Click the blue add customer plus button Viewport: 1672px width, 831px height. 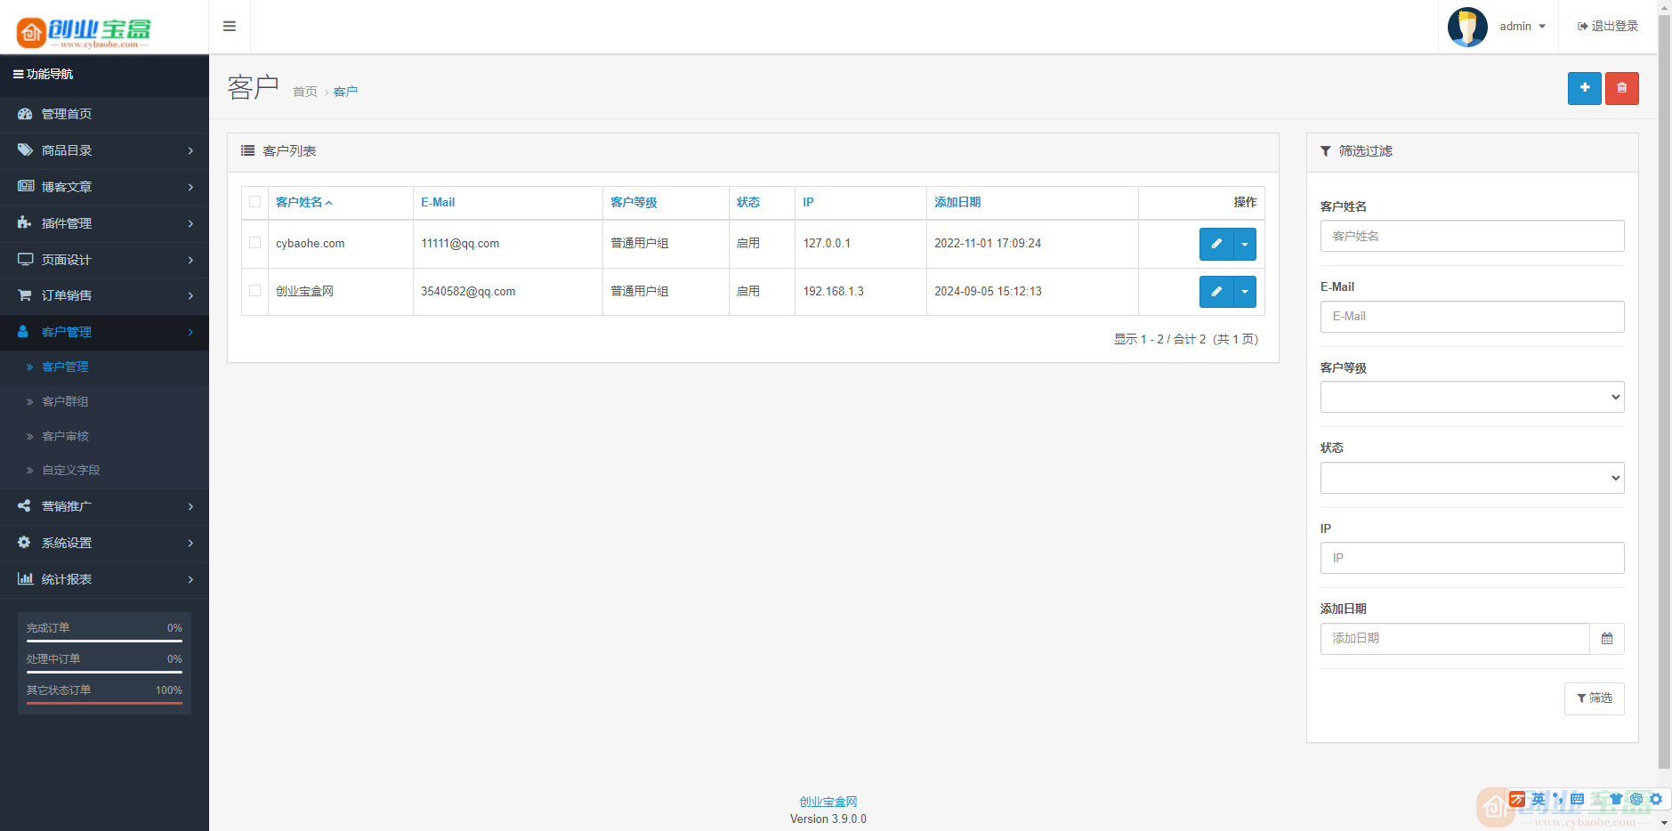coord(1584,88)
